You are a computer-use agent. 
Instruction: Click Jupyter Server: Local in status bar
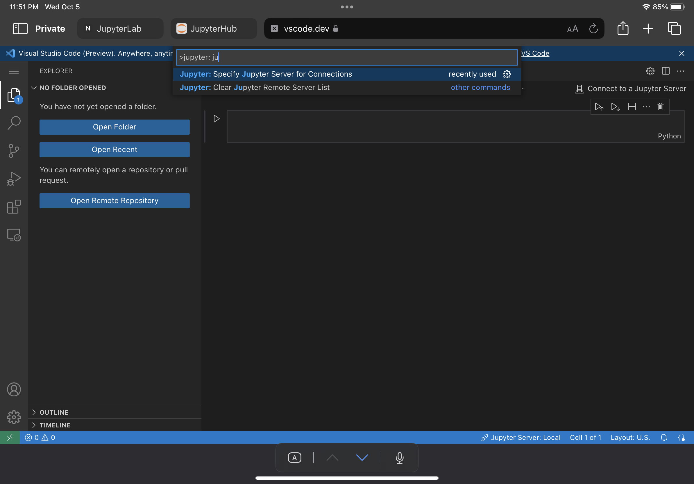520,438
